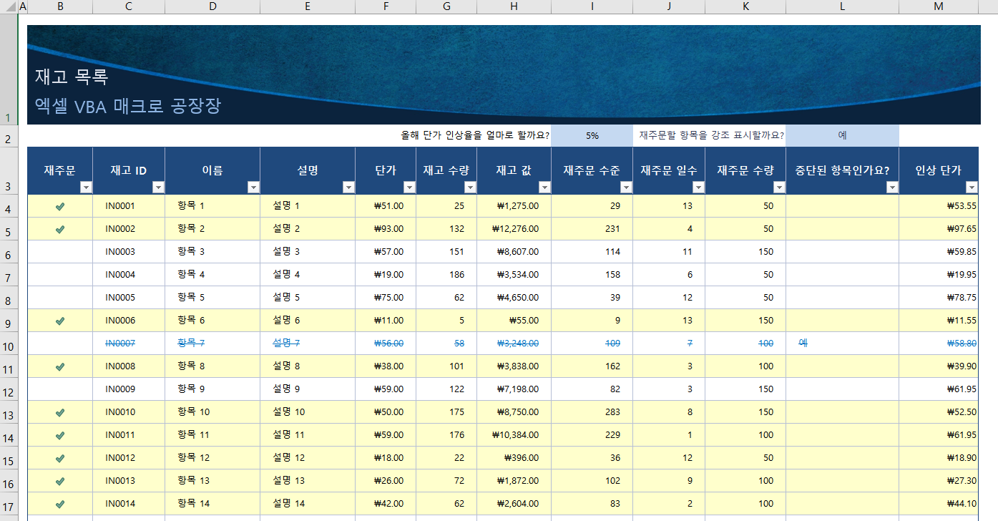
Task: Click reorder checkmark in IN0002 row
Action: coord(60,229)
